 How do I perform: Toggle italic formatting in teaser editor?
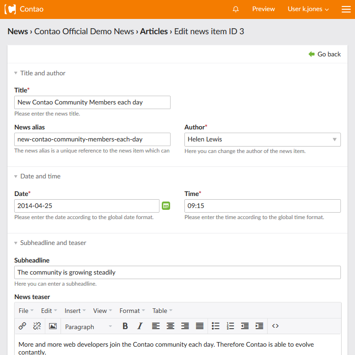pyautogui.click(x=140, y=326)
